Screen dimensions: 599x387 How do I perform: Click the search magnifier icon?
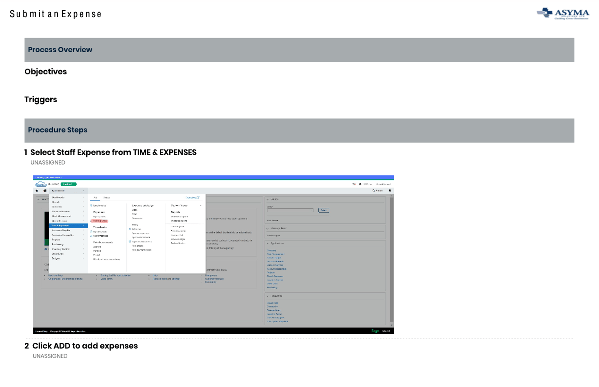point(374,190)
